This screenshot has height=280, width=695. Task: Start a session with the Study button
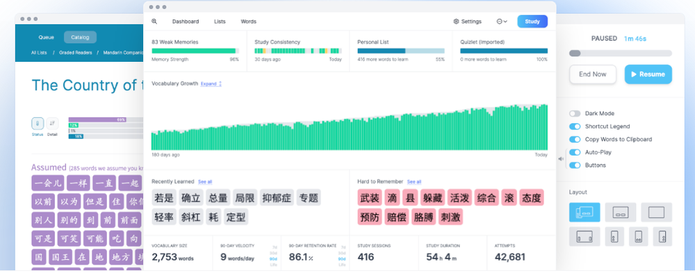click(532, 22)
